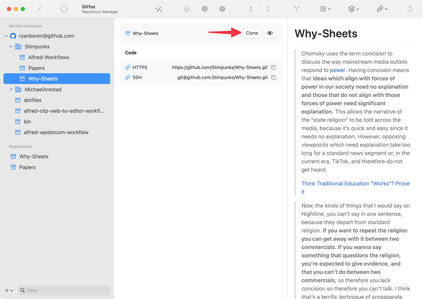The image size is (423, 299).
Task: Toggle the eye watch button
Action: 269,33
